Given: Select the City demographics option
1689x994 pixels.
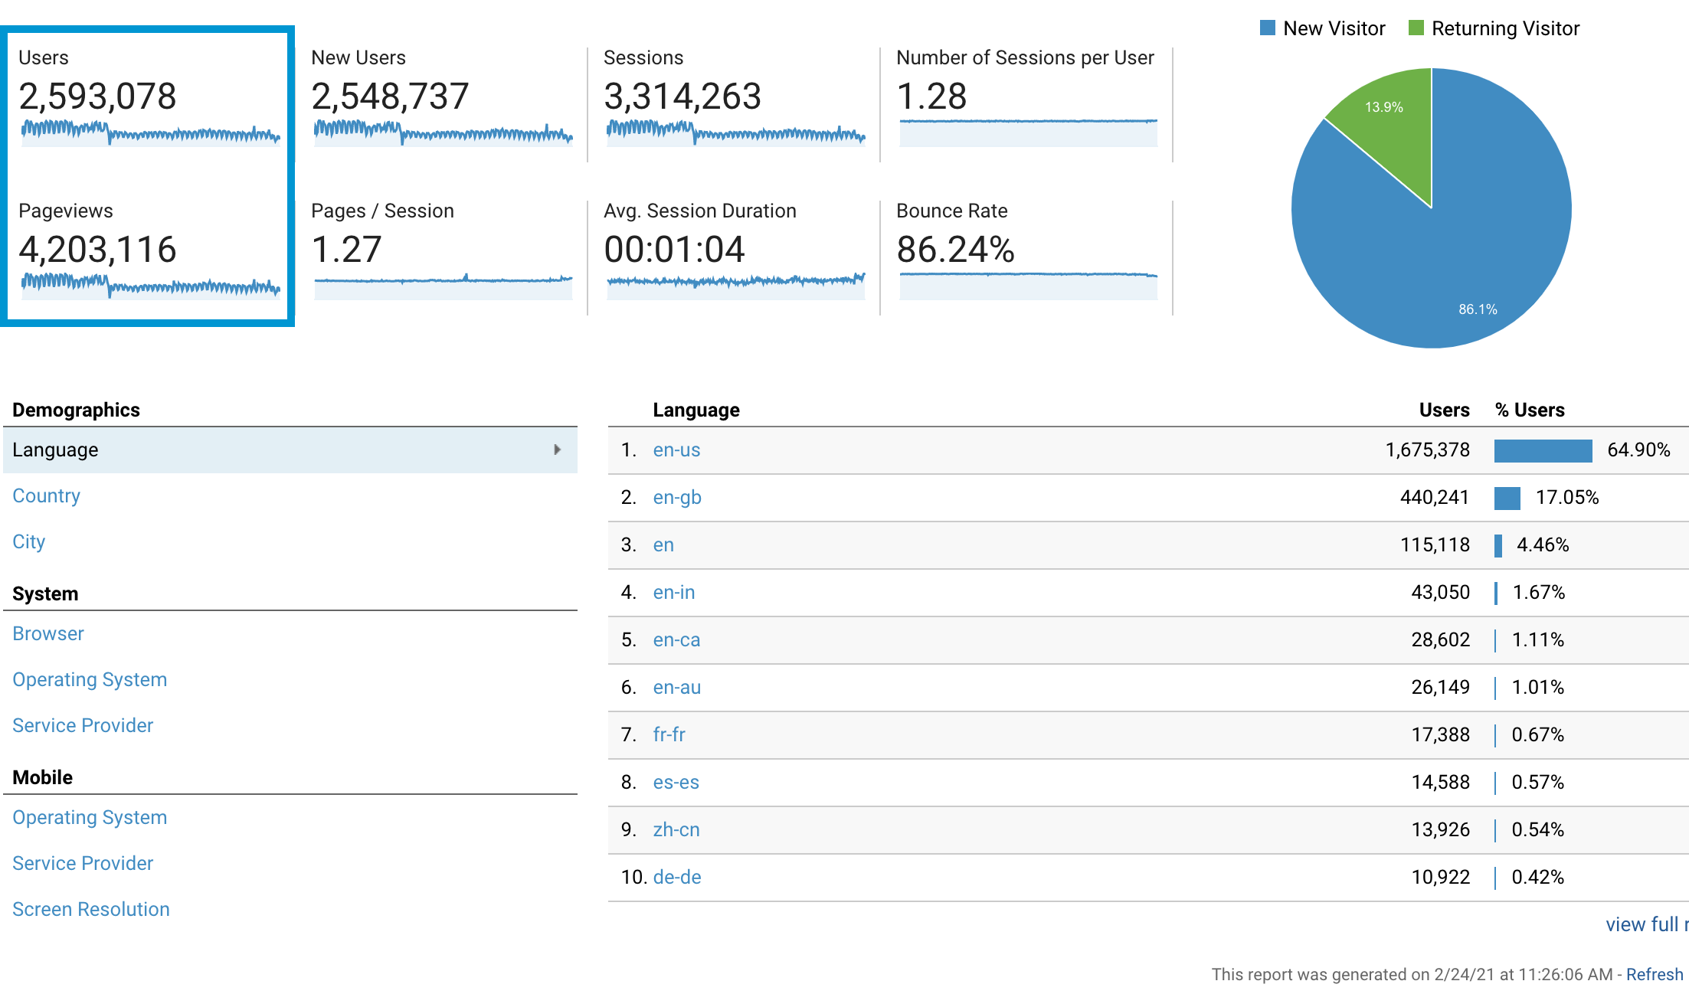Looking at the screenshot, I should pos(28,541).
